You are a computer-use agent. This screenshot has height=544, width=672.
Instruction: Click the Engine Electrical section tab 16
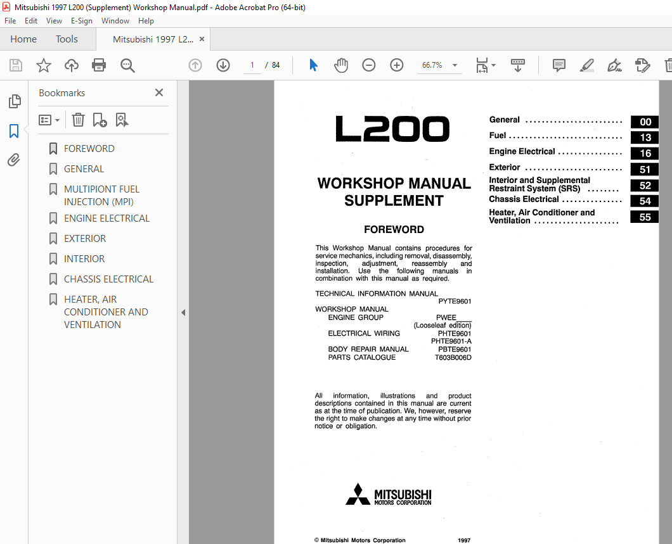coord(645,153)
